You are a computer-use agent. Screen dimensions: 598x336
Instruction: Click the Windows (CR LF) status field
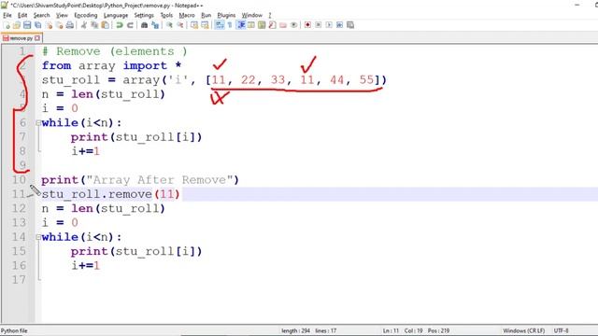(523, 330)
